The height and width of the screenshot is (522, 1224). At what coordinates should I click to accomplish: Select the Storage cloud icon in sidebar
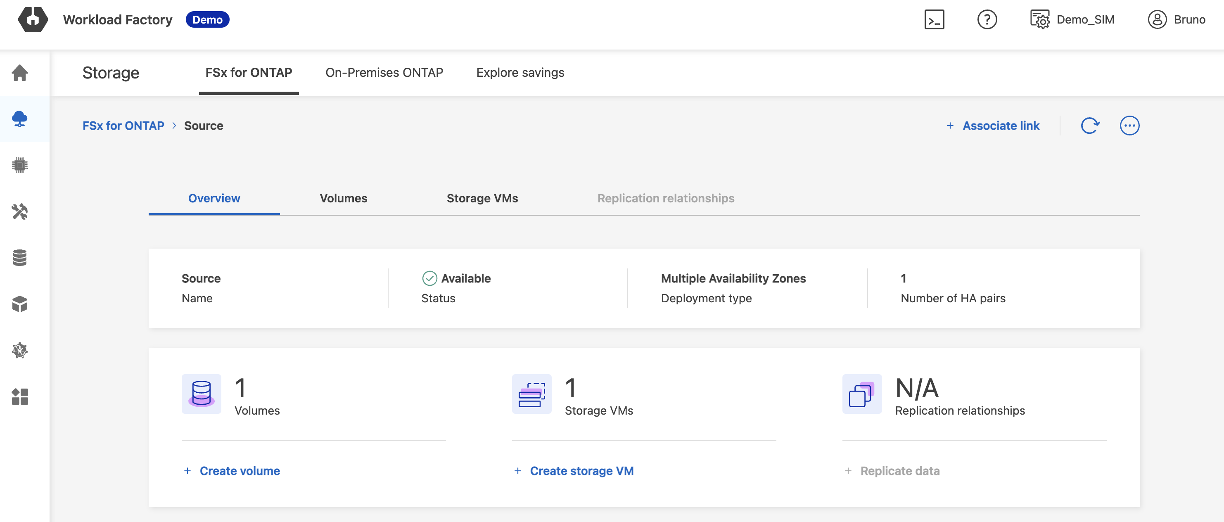coord(19,119)
